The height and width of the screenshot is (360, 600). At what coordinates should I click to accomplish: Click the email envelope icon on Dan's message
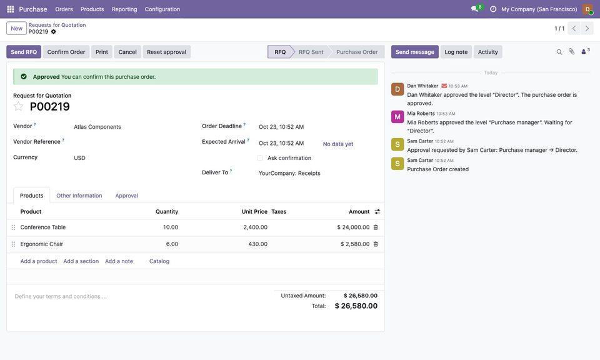pos(444,86)
